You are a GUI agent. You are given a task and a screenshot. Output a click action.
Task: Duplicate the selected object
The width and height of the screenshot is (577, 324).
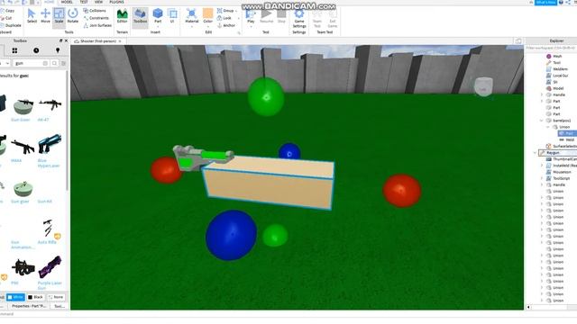coord(11,25)
